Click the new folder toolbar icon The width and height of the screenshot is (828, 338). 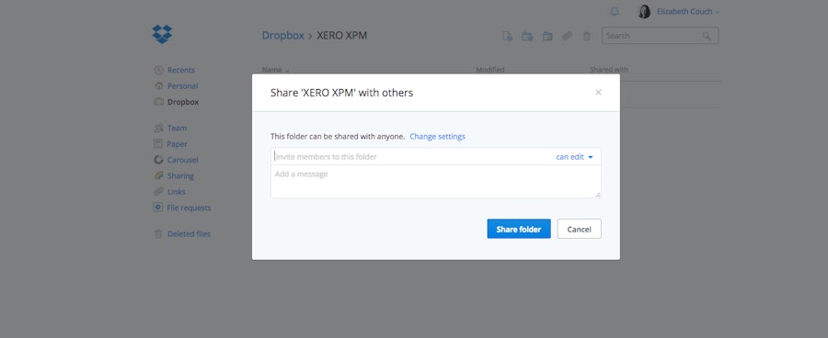(x=527, y=36)
